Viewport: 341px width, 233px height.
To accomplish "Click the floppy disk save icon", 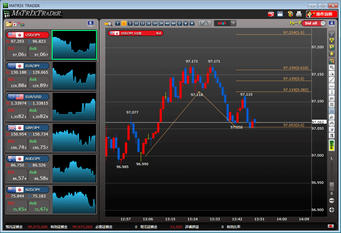I will [x=280, y=14].
